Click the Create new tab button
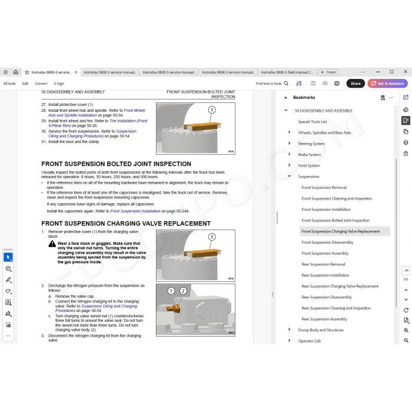Image resolution: width=412 pixels, height=412 pixels. (x=328, y=72)
